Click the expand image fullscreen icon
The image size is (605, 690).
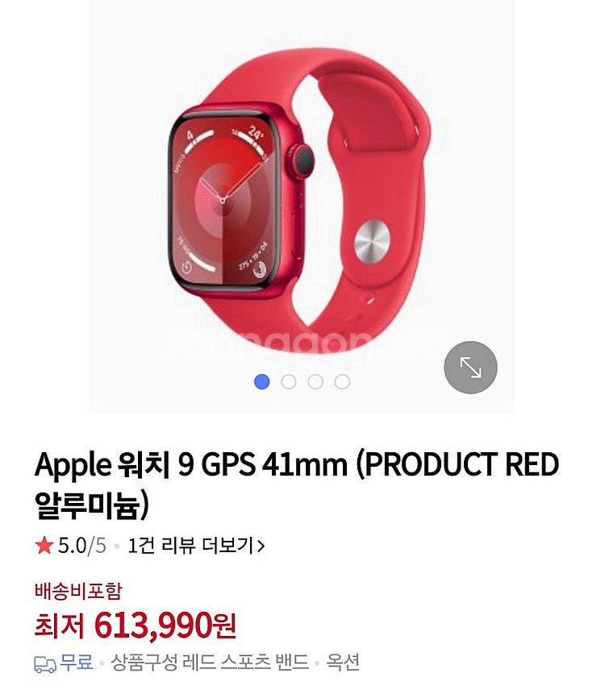pos(470,368)
